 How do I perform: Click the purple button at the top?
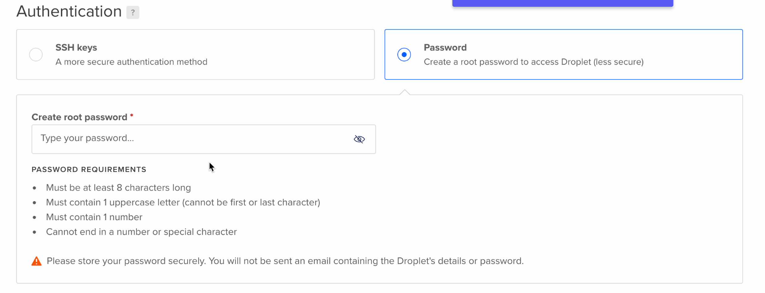(563, 3)
